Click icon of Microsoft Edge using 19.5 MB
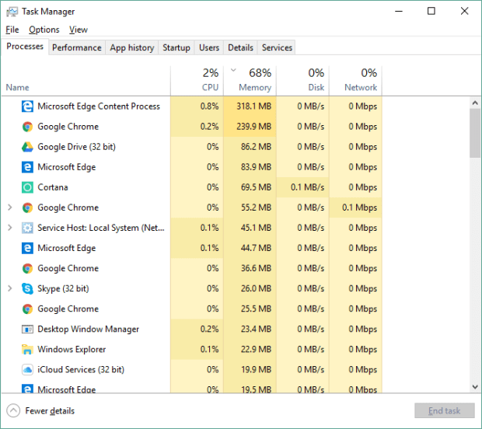Screen dimensions: 482x429 pos(27,389)
